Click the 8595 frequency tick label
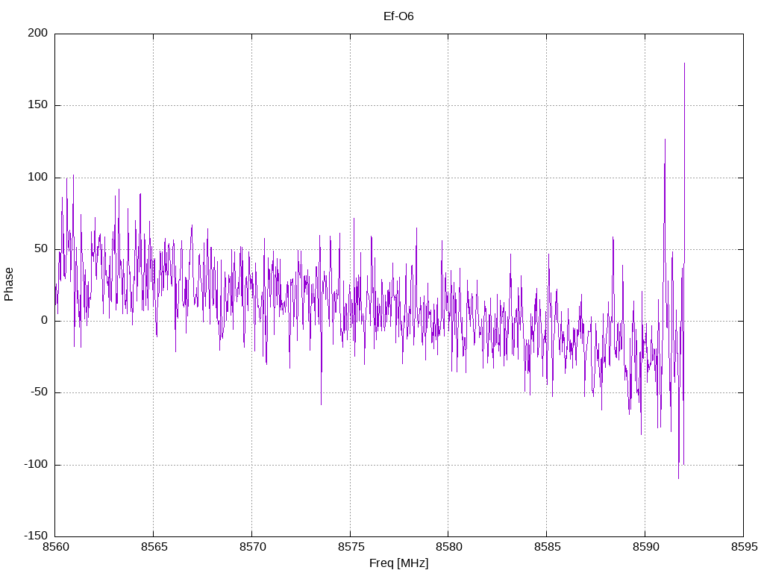 (745, 547)
